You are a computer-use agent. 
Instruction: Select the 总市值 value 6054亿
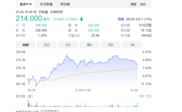point(147,35)
